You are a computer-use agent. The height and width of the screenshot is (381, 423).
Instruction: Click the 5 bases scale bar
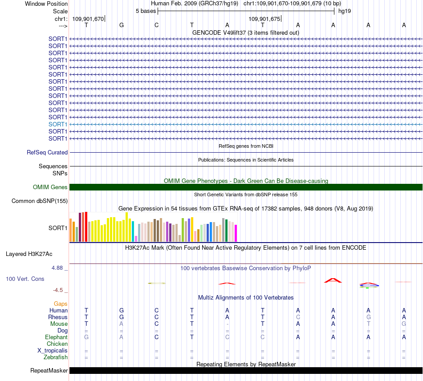click(x=246, y=11)
